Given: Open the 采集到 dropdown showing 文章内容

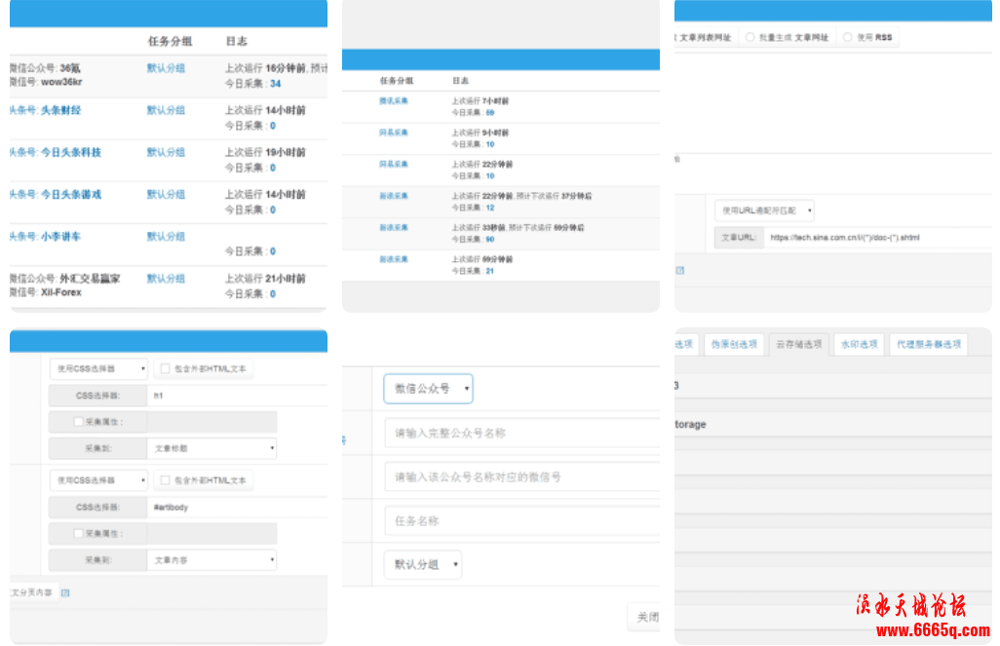Looking at the screenshot, I should click(x=212, y=560).
